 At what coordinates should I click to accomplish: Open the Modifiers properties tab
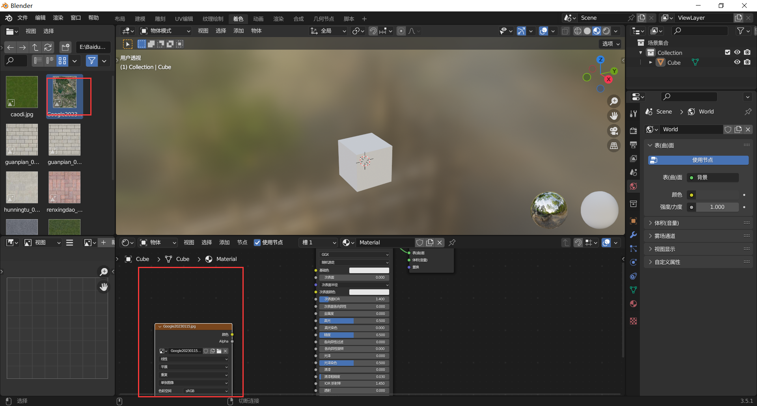pyautogui.click(x=633, y=235)
